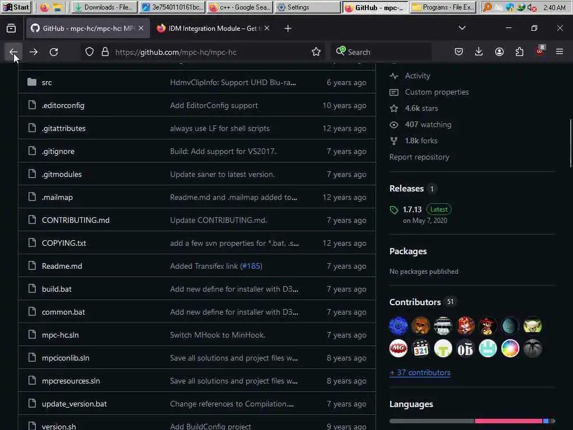Screen dimensions: 573x430
Task: Go back with the browser back arrow
Action: [x=13, y=52]
